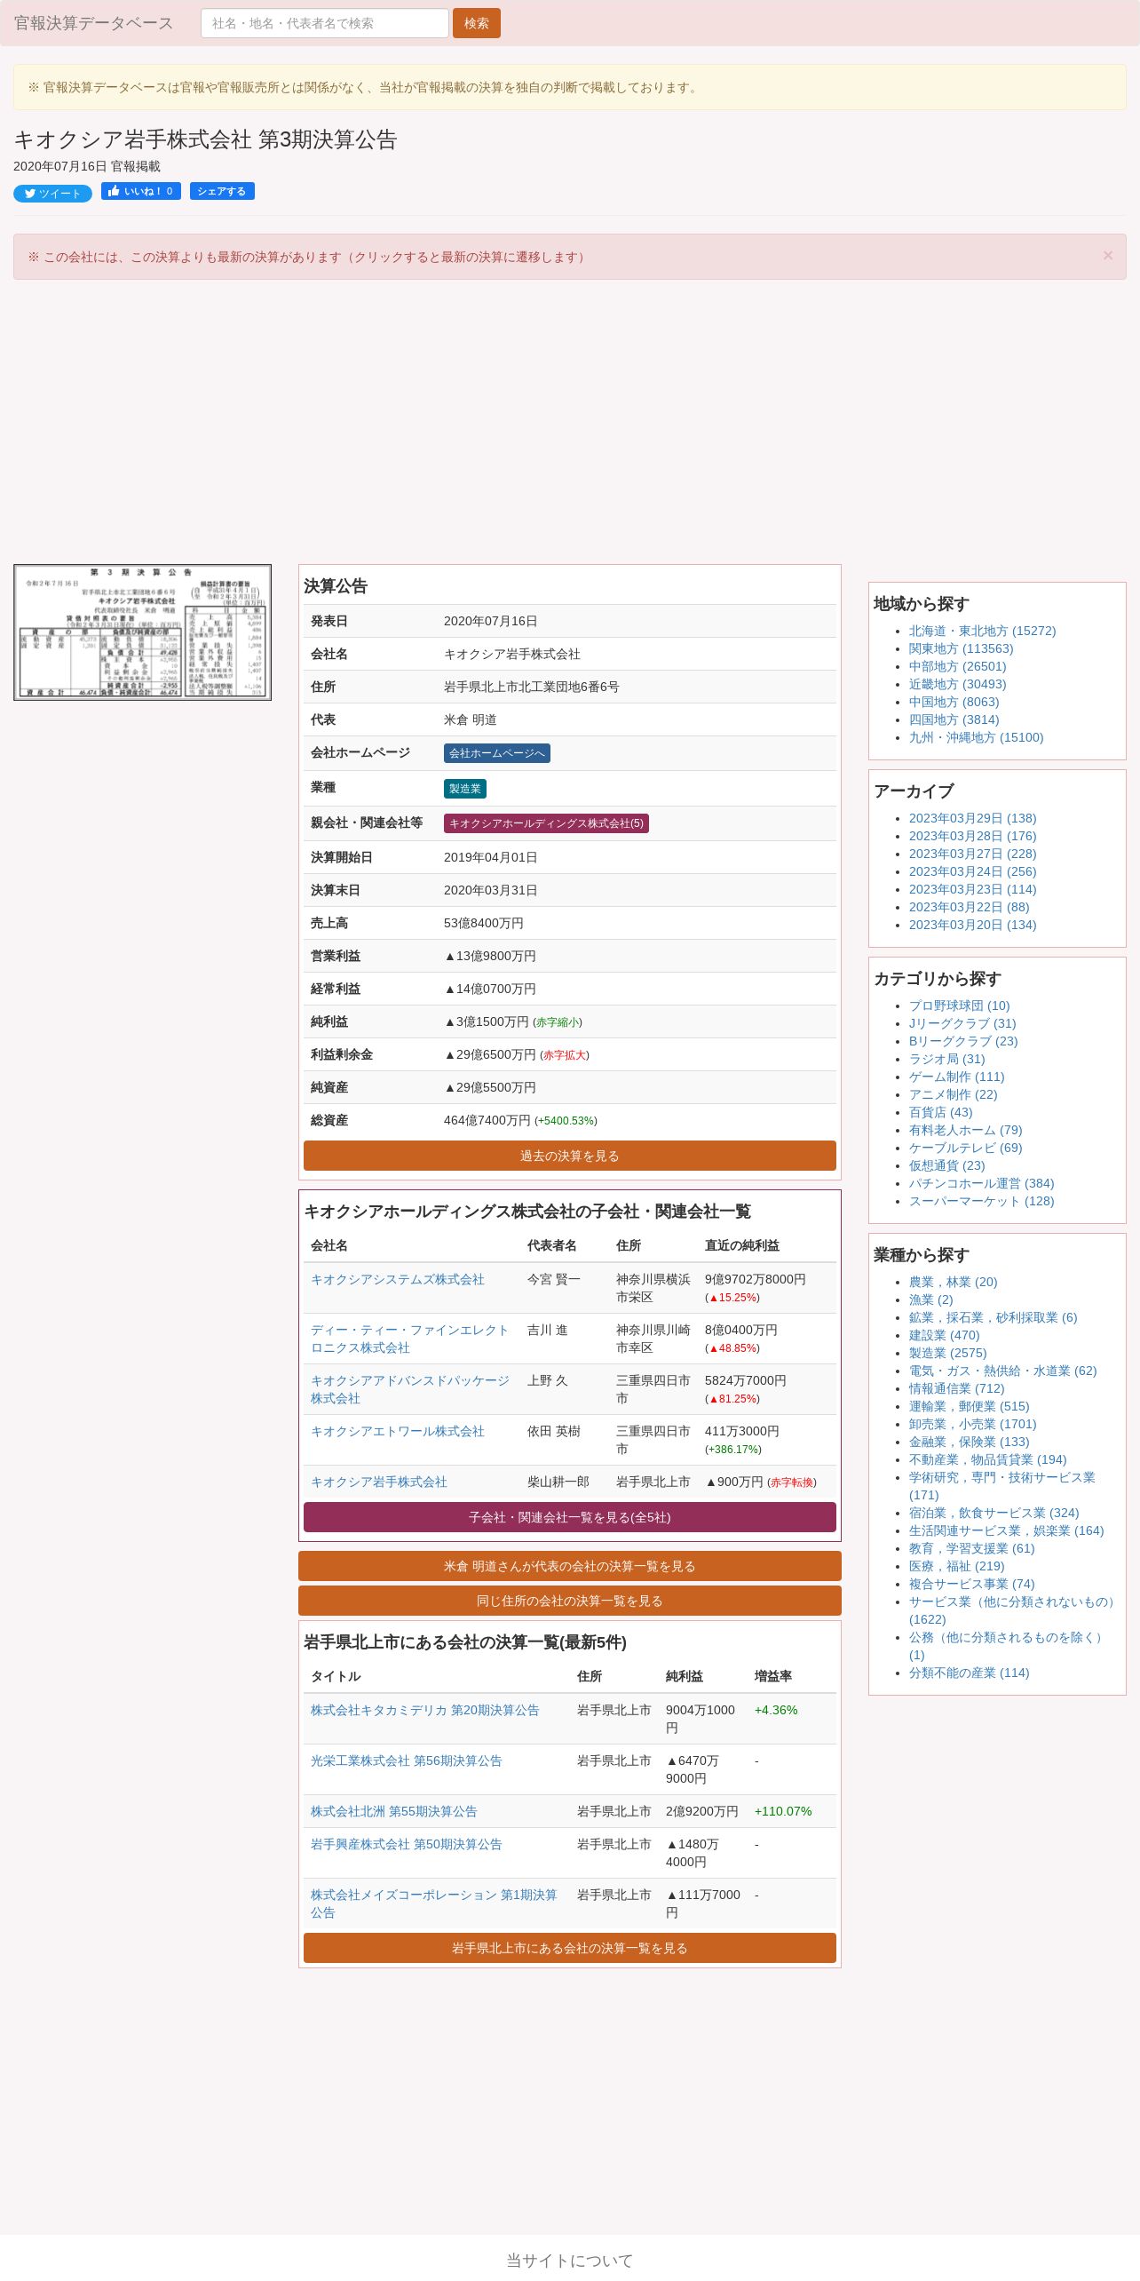Open 株式会社北洲 第55期決算公告
Image resolution: width=1140 pixels, height=2281 pixels.
click(394, 1811)
